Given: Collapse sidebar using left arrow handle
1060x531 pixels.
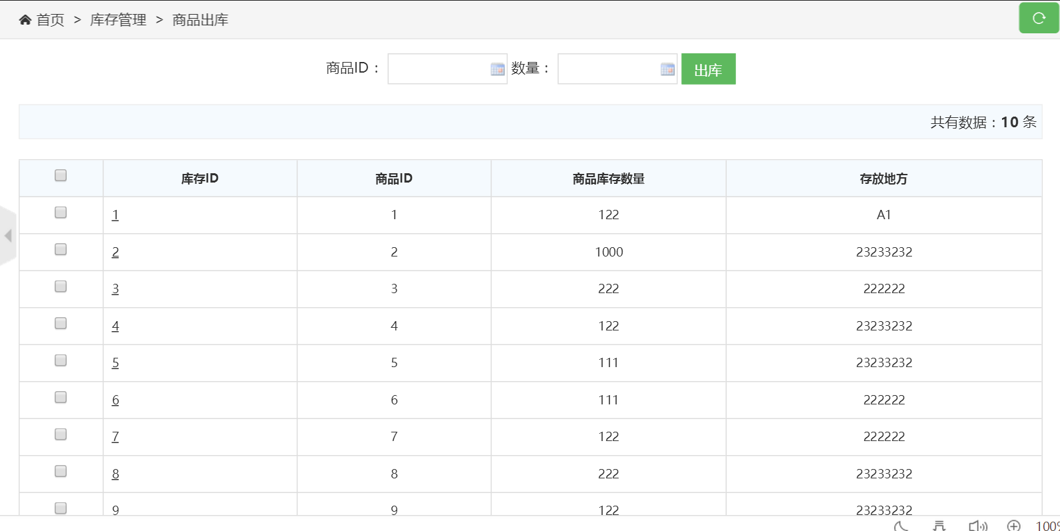Looking at the screenshot, I should pyautogui.click(x=8, y=236).
